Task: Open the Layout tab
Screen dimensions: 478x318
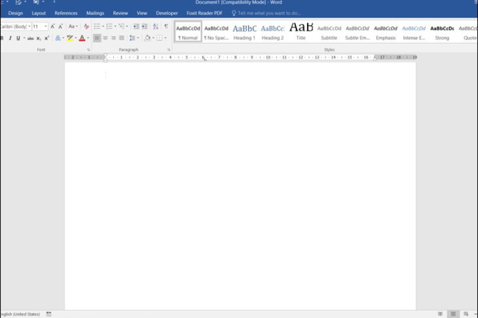Action: 39,13
